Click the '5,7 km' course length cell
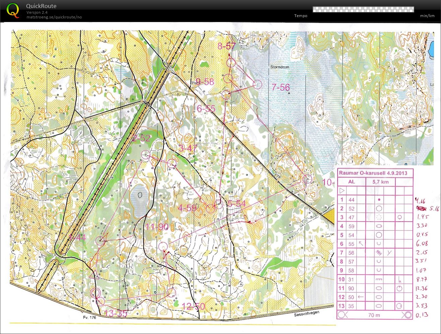This screenshot has width=441, height=334. pyautogui.click(x=381, y=182)
